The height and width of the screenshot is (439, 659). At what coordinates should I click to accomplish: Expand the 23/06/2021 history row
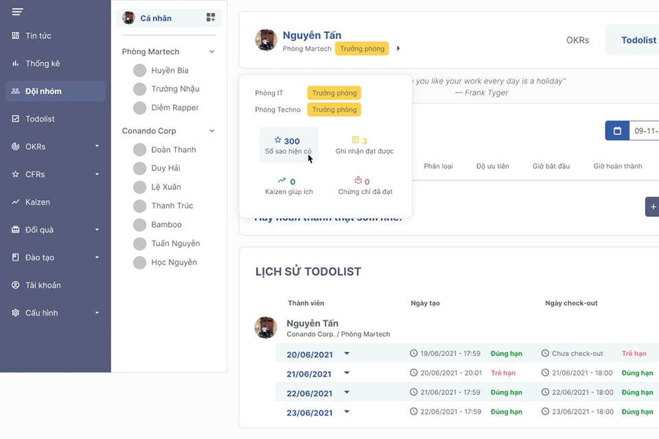point(347,412)
